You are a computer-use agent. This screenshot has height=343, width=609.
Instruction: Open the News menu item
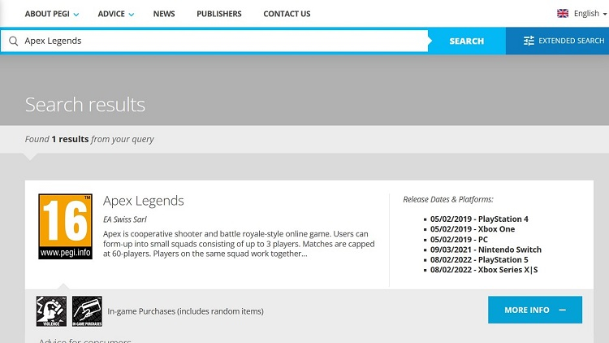pos(164,14)
